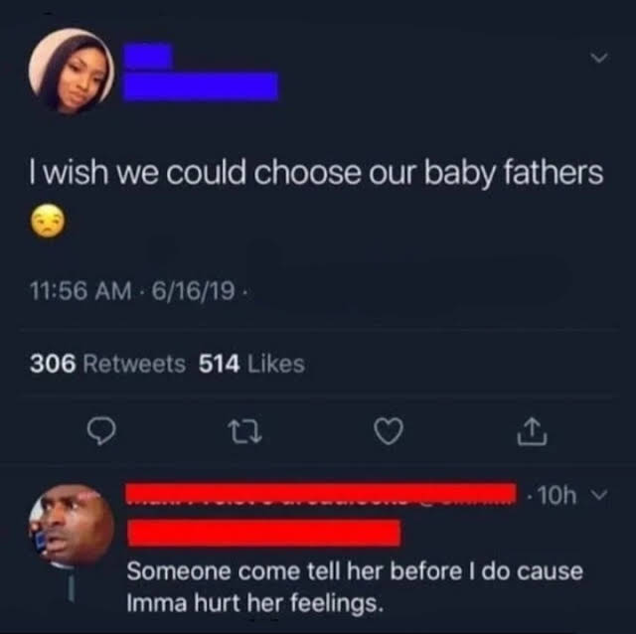This screenshot has height=634, width=636.
Task: Open the share upload icon
Action: [533, 431]
